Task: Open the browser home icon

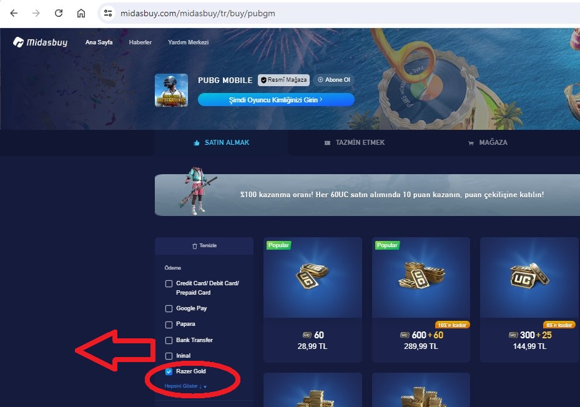Action: (x=81, y=13)
